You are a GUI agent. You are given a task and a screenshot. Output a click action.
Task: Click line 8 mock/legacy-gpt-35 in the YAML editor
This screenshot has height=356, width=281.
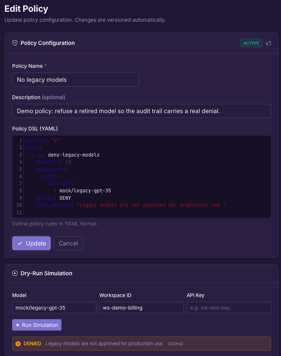coord(85,191)
